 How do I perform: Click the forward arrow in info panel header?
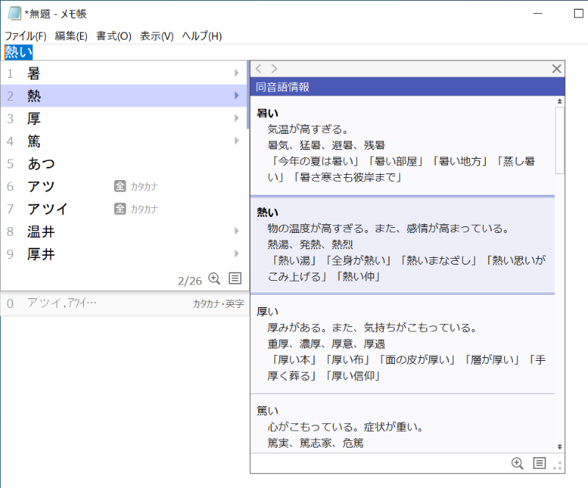click(x=274, y=69)
